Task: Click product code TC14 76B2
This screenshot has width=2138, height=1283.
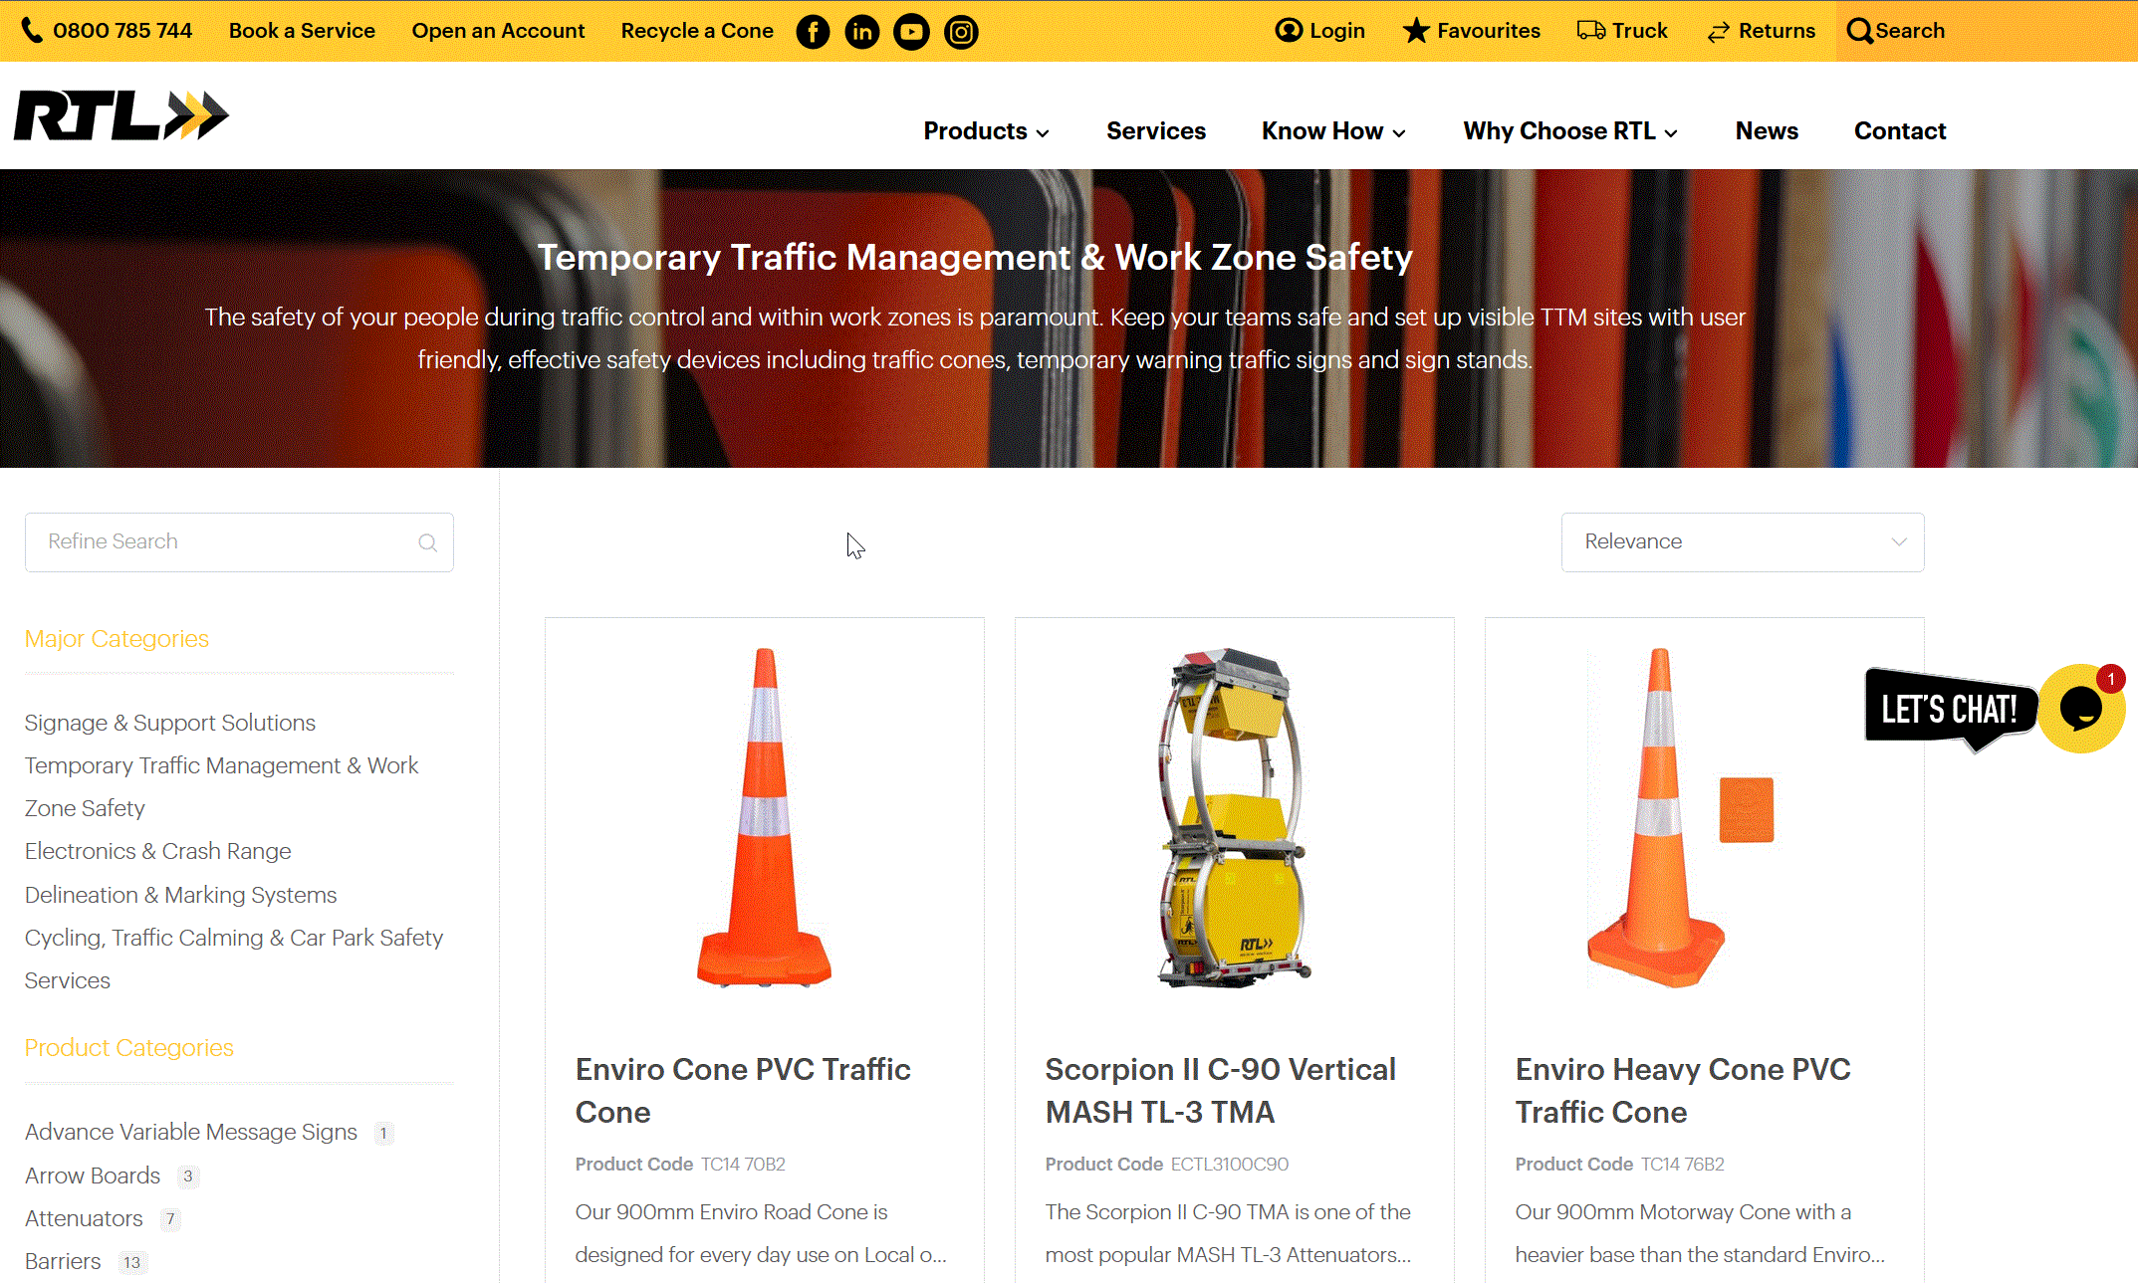Action: click(x=1683, y=1164)
